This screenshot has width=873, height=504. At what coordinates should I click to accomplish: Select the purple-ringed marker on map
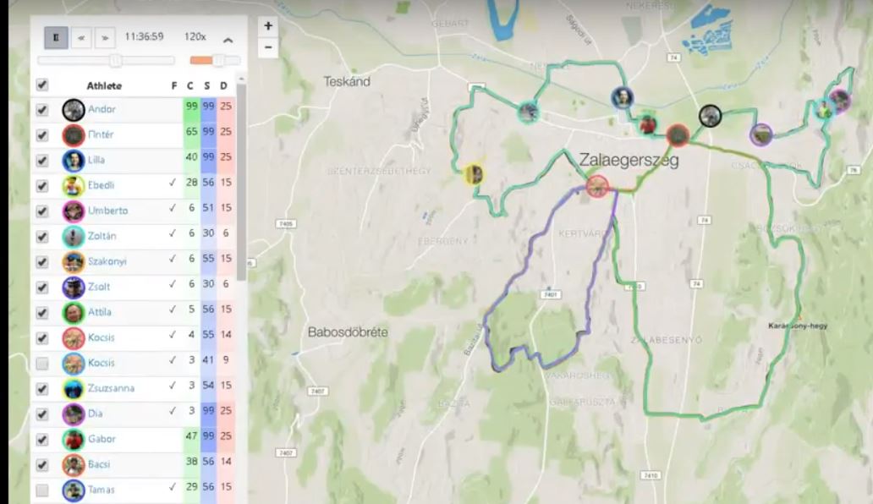pos(760,134)
